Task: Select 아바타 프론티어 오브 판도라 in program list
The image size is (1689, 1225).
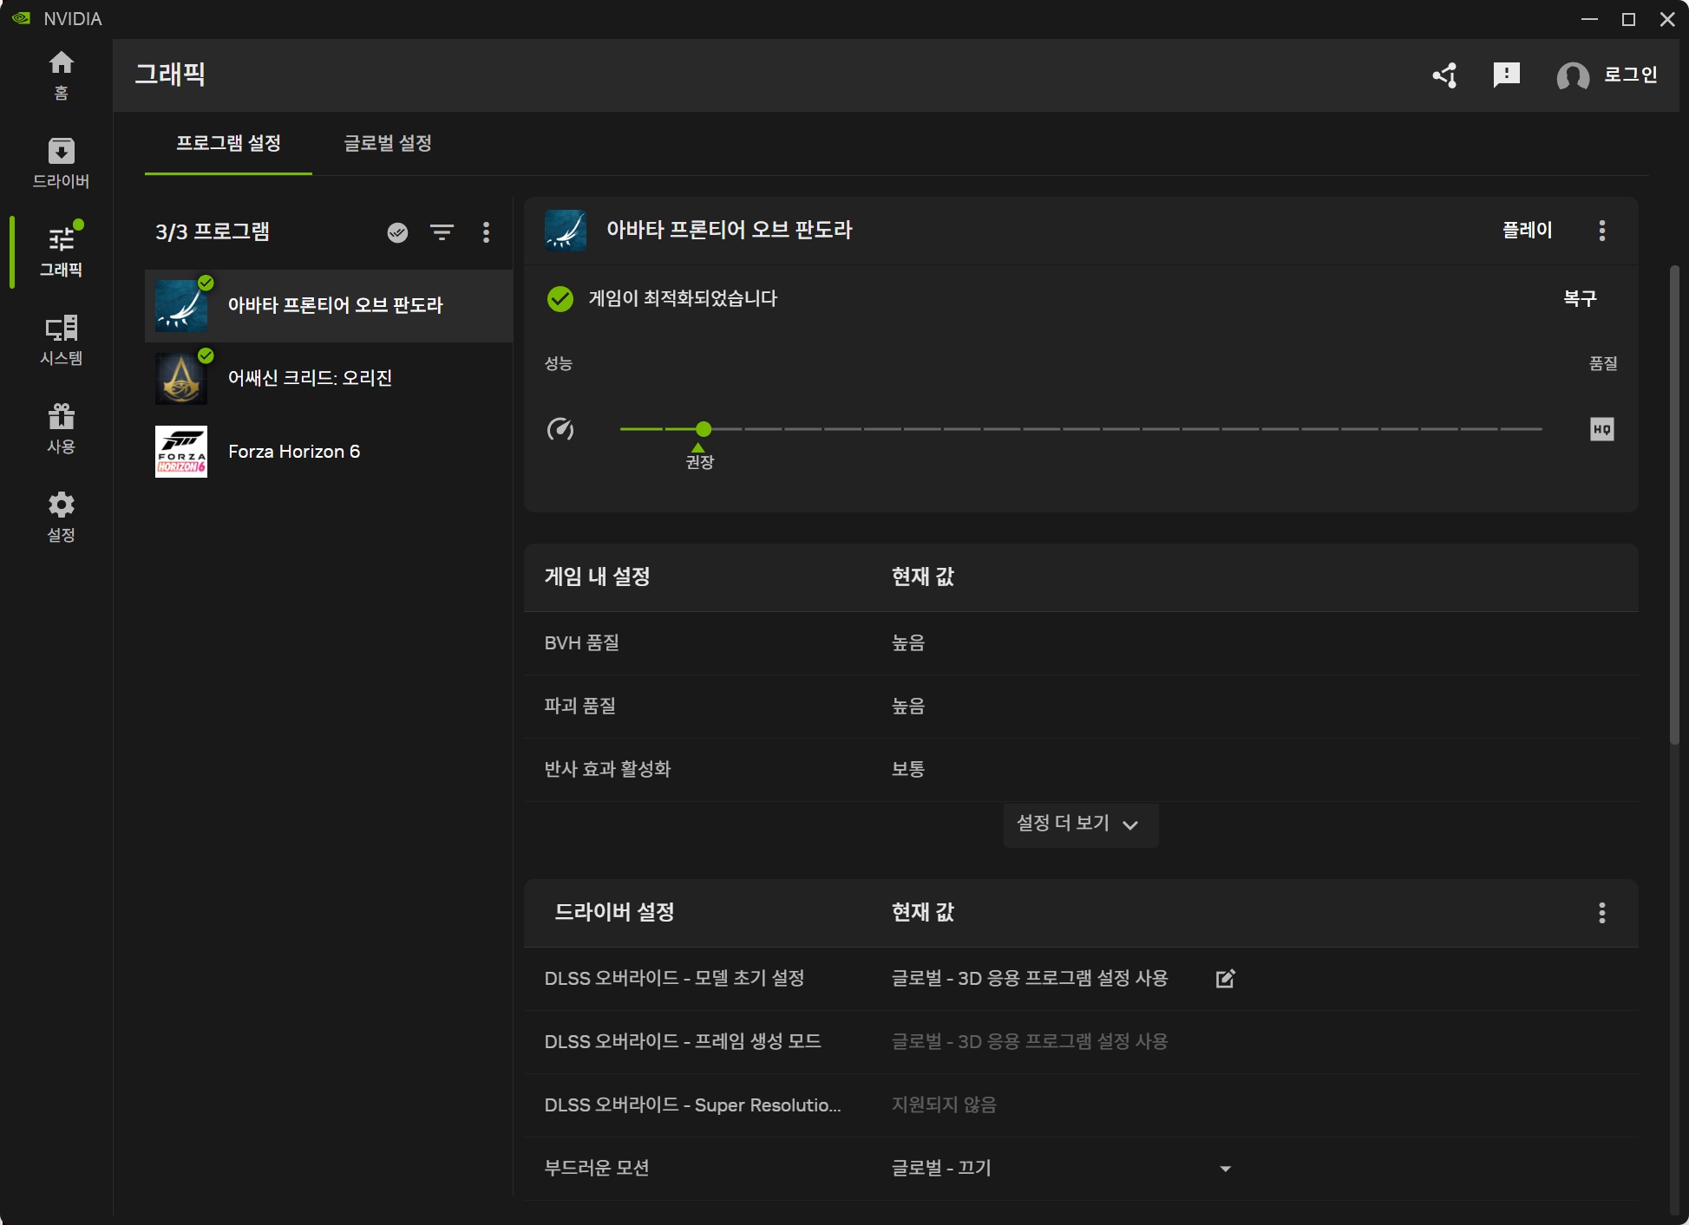Action: click(x=329, y=306)
